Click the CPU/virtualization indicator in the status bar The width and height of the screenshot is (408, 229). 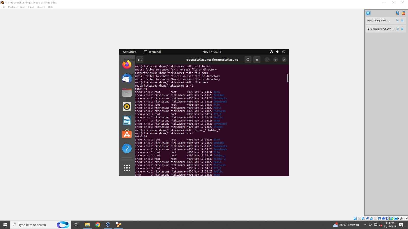(388, 218)
